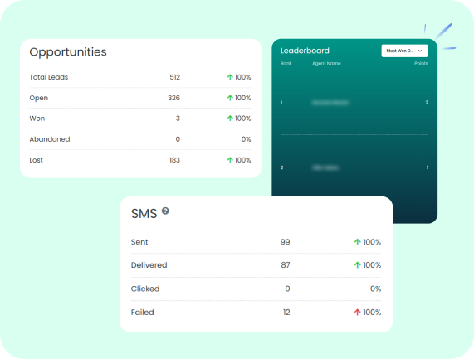Select the rank 2 leaderboard agent
474x359 pixels.
(325, 167)
